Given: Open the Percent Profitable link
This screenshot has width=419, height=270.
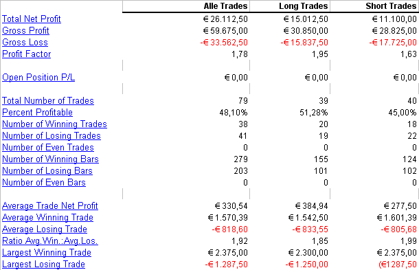Looking at the screenshot, I should 37,113.
